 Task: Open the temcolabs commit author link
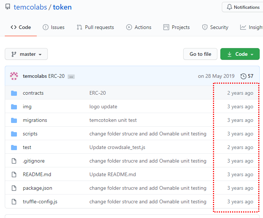pyautogui.click(x=35, y=76)
